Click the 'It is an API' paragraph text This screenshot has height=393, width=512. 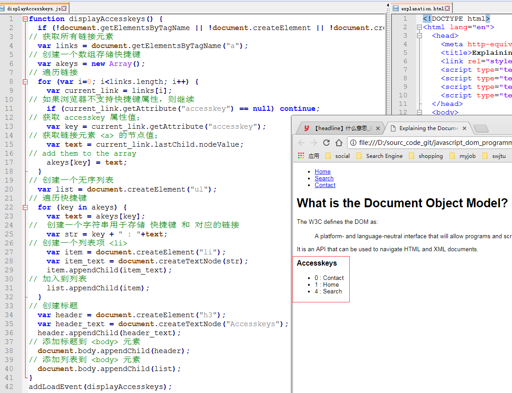[387, 249]
